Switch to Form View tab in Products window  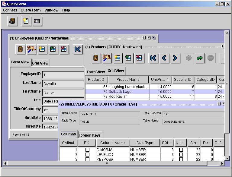[x=95, y=72]
